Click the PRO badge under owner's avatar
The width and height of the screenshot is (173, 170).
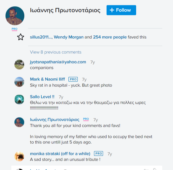coord(15,29)
